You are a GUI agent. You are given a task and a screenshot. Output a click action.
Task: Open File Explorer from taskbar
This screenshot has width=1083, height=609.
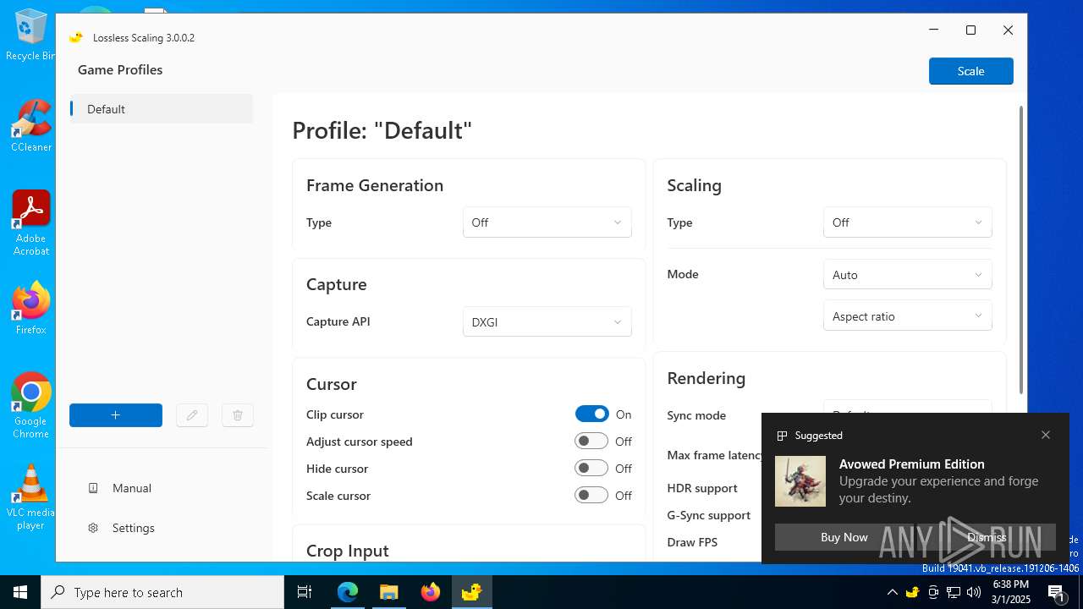coord(388,592)
